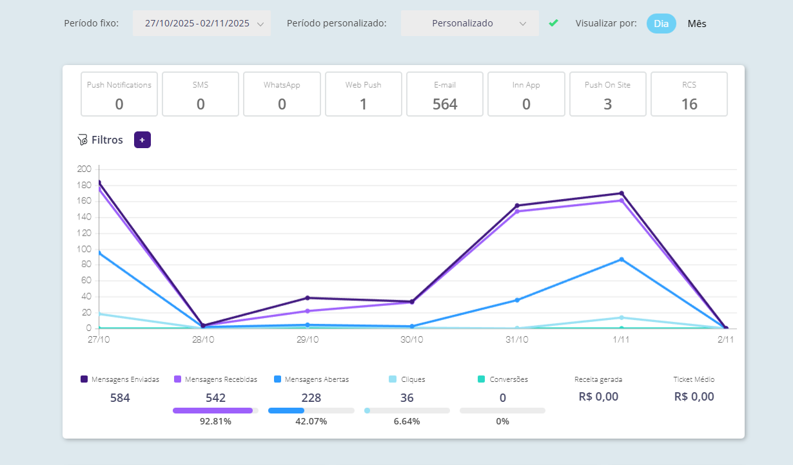This screenshot has height=465, width=793.
Task: Click the Web Push channel card
Action: pyautogui.click(x=363, y=94)
